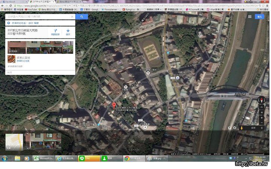Viewport: 271px width, 169px height.
Task: Open the Street View thumbnail in the bottom strip
Action: coord(43,141)
